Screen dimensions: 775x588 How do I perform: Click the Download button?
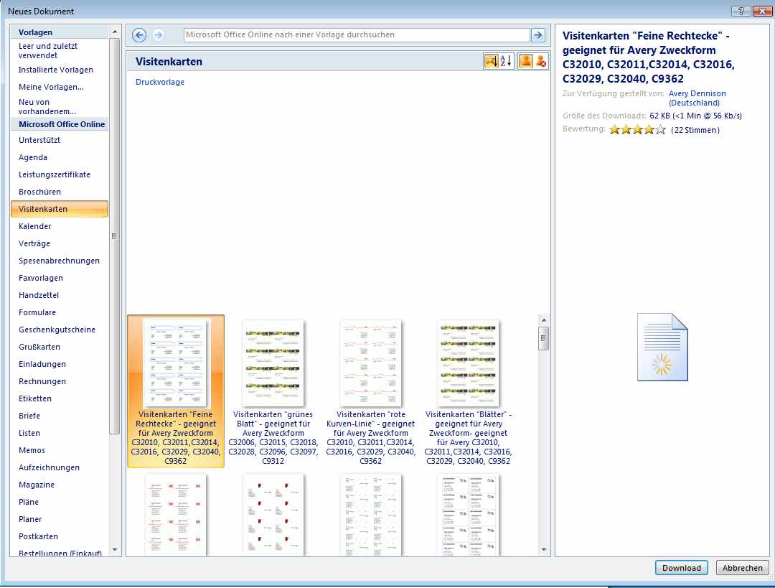(681, 568)
